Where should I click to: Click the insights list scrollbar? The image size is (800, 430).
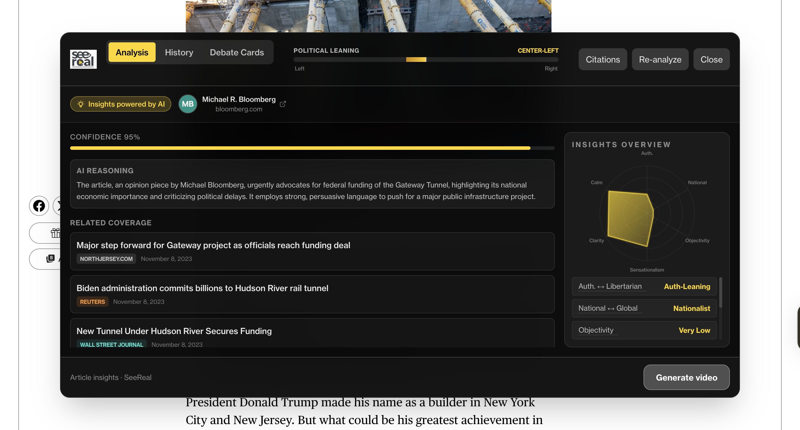point(720,292)
